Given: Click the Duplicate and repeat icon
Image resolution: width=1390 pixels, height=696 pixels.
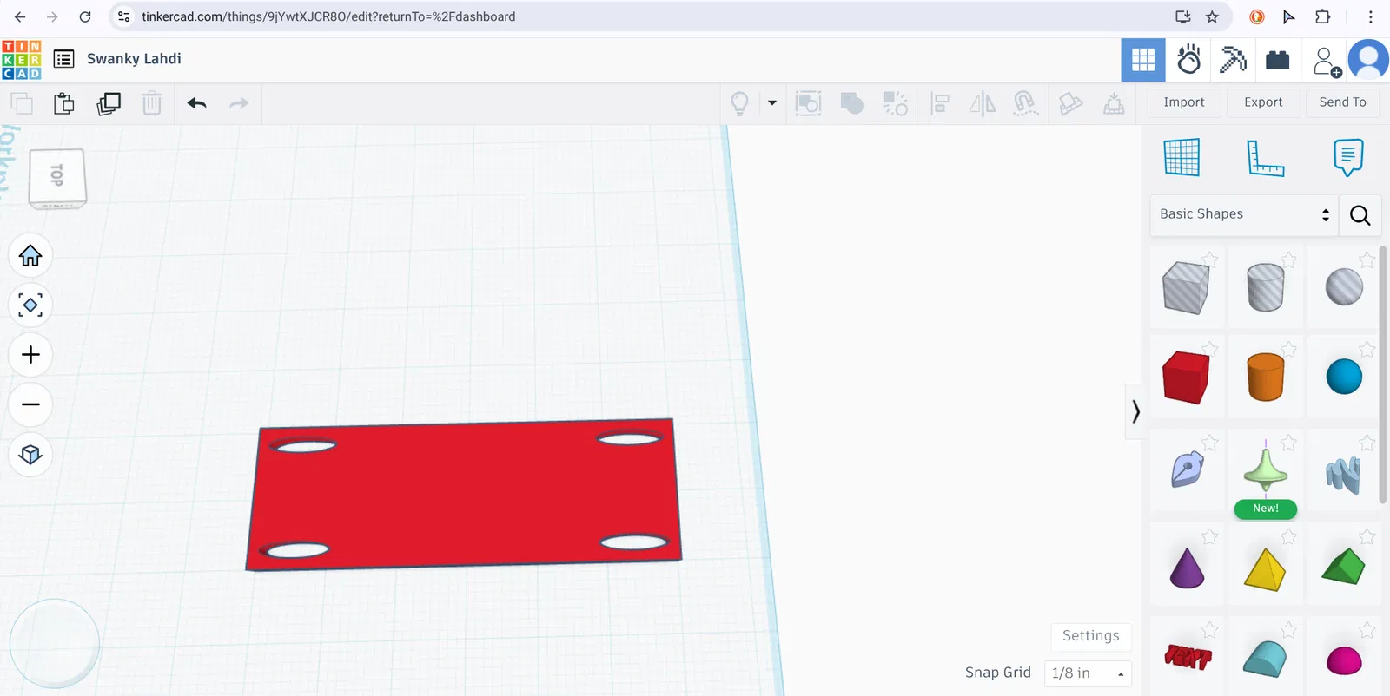Looking at the screenshot, I should tap(109, 103).
